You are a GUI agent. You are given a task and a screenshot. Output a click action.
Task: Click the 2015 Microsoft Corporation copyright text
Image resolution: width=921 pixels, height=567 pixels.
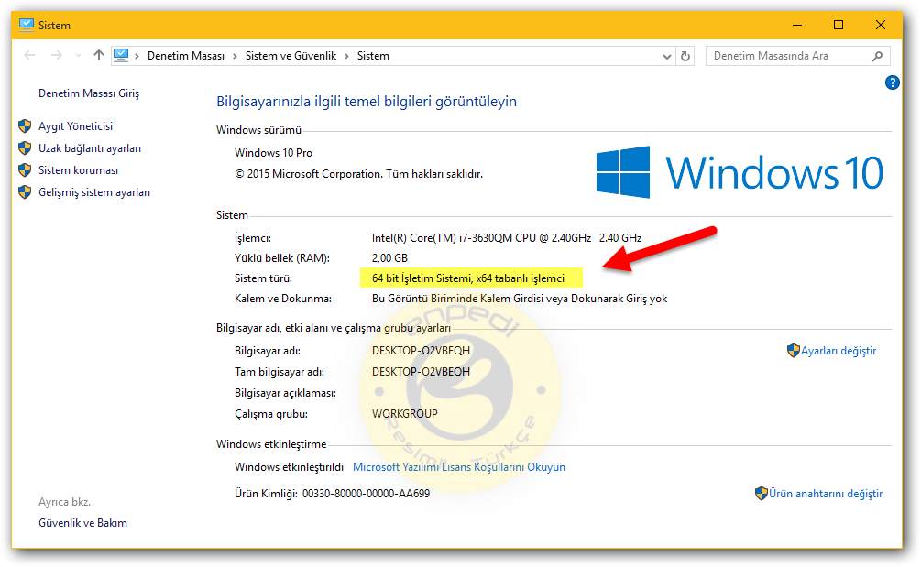click(359, 174)
